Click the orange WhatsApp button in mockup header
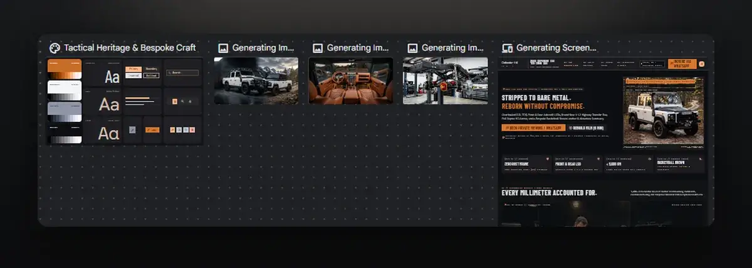Image resolution: width=752 pixels, height=268 pixels. click(682, 63)
